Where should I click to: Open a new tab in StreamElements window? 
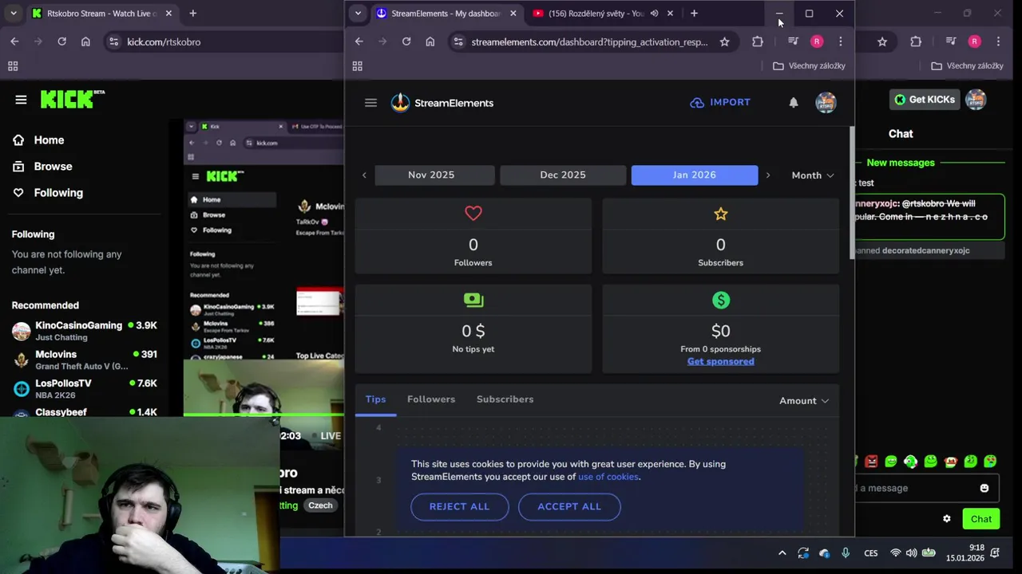point(694,14)
